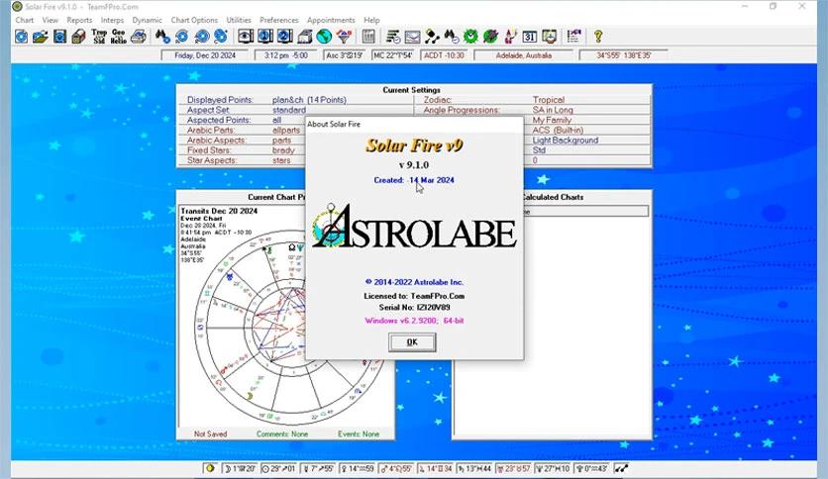Click the eclipse/connected-dots toolbar icon

point(432,37)
